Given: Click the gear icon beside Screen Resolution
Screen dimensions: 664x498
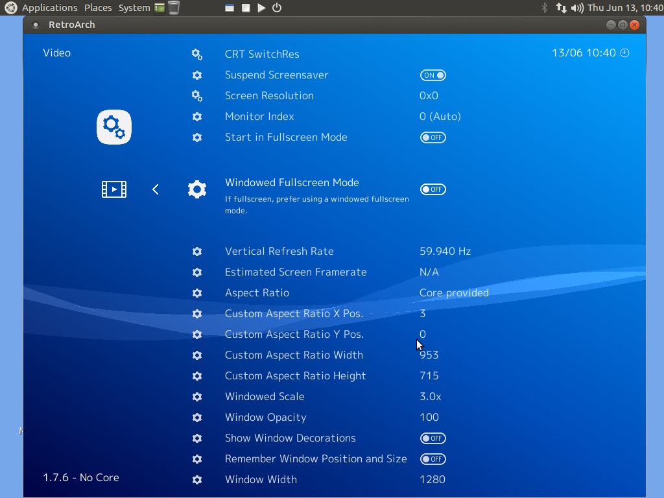Looking at the screenshot, I should click(197, 96).
